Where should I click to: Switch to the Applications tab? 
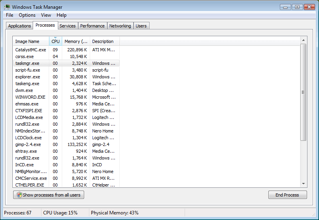coord(20,26)
